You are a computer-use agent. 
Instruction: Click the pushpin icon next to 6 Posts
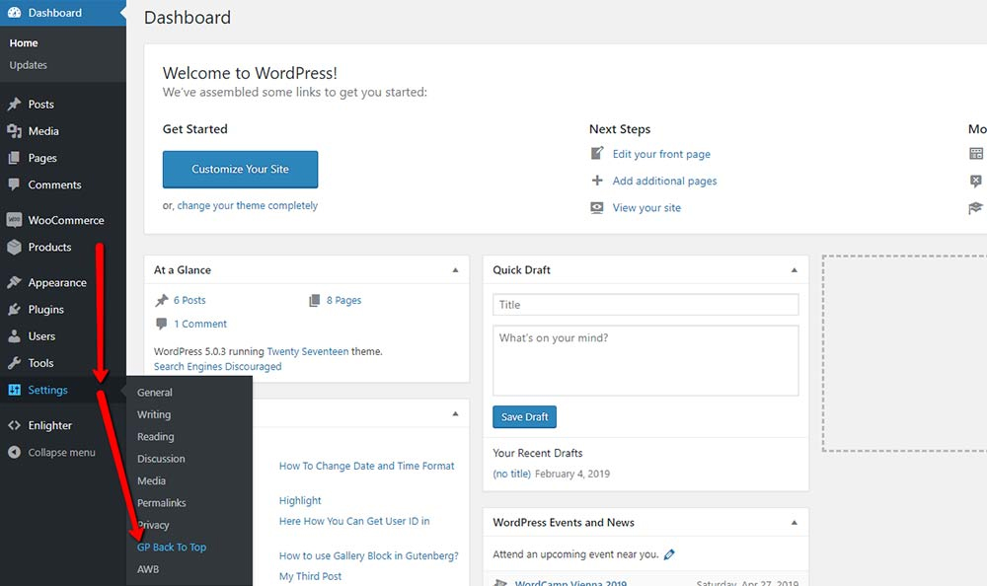[162, 300]
